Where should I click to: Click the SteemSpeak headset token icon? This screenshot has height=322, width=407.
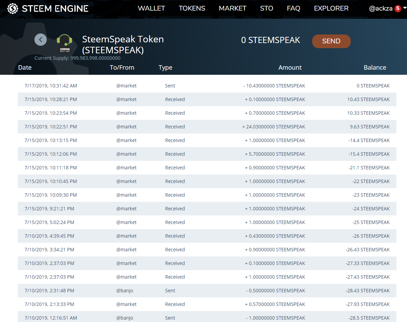(64, 43)
